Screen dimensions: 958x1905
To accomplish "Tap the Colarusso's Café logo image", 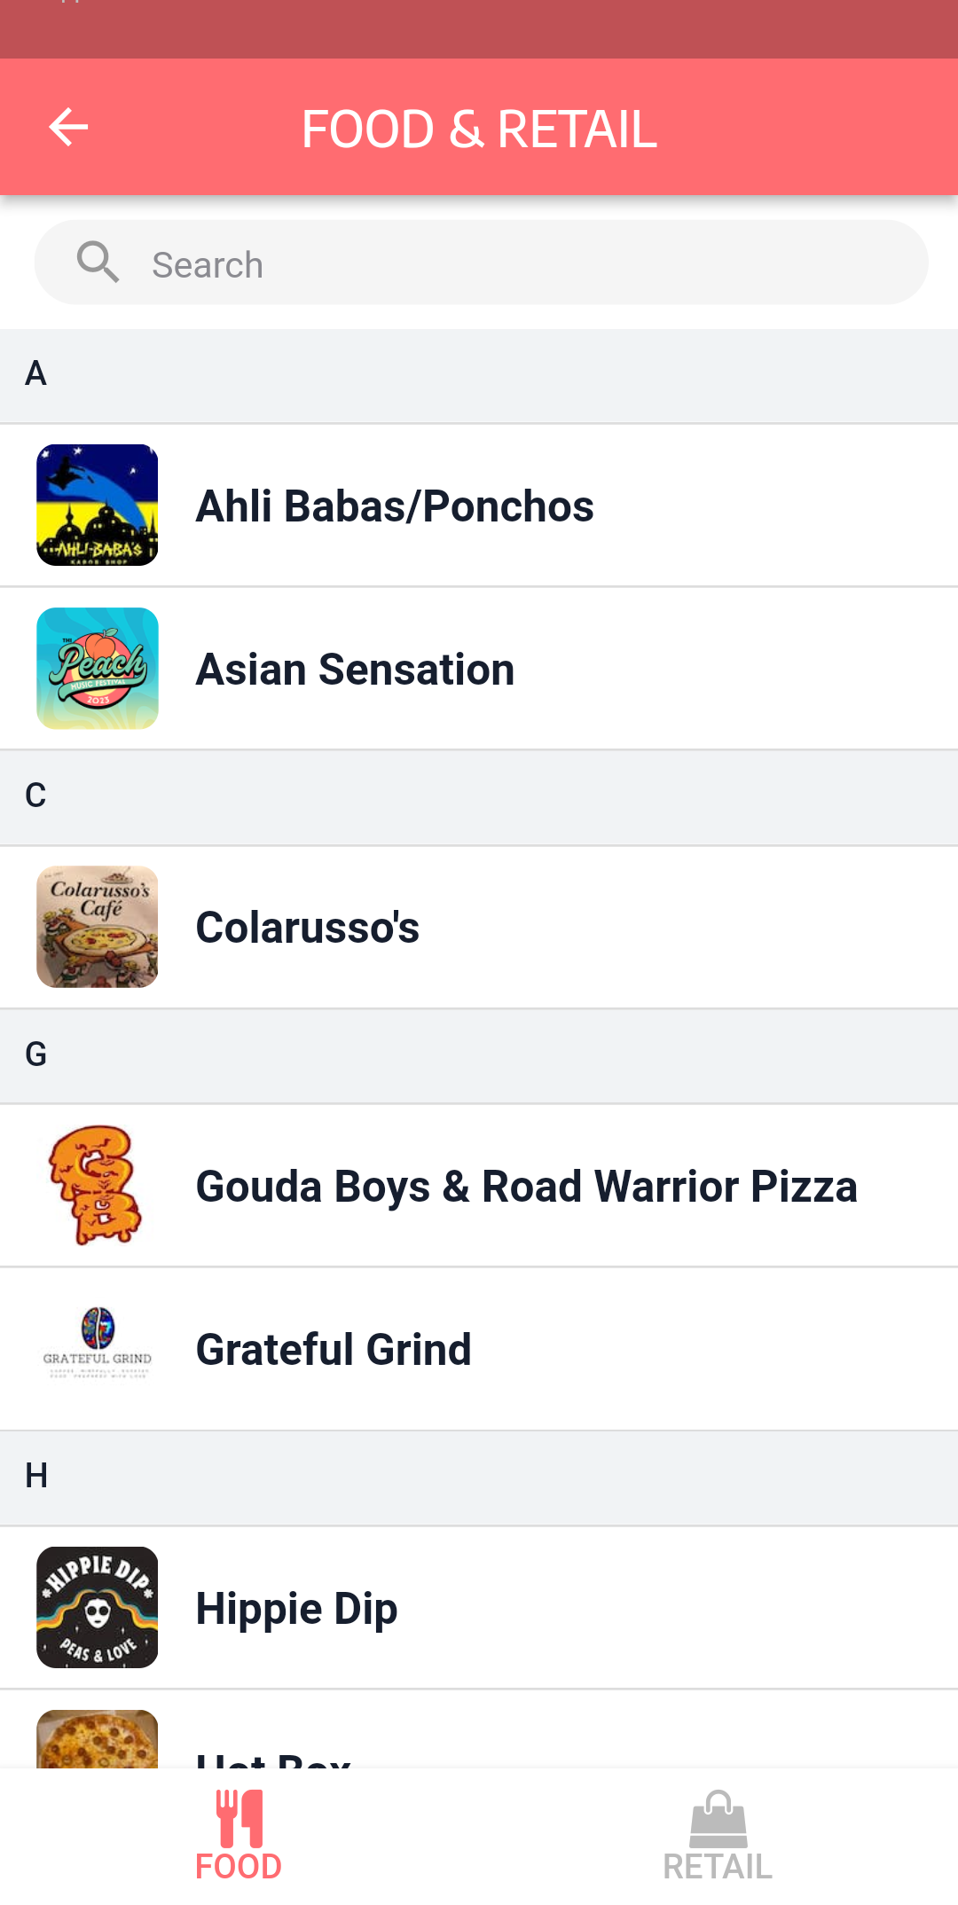I will (98, 927).
